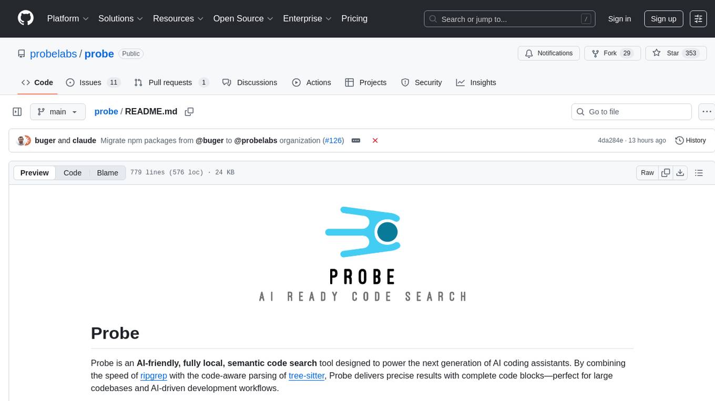View the failed checks status icon
Screen dimensions: 715x401
tap(375, 141)
